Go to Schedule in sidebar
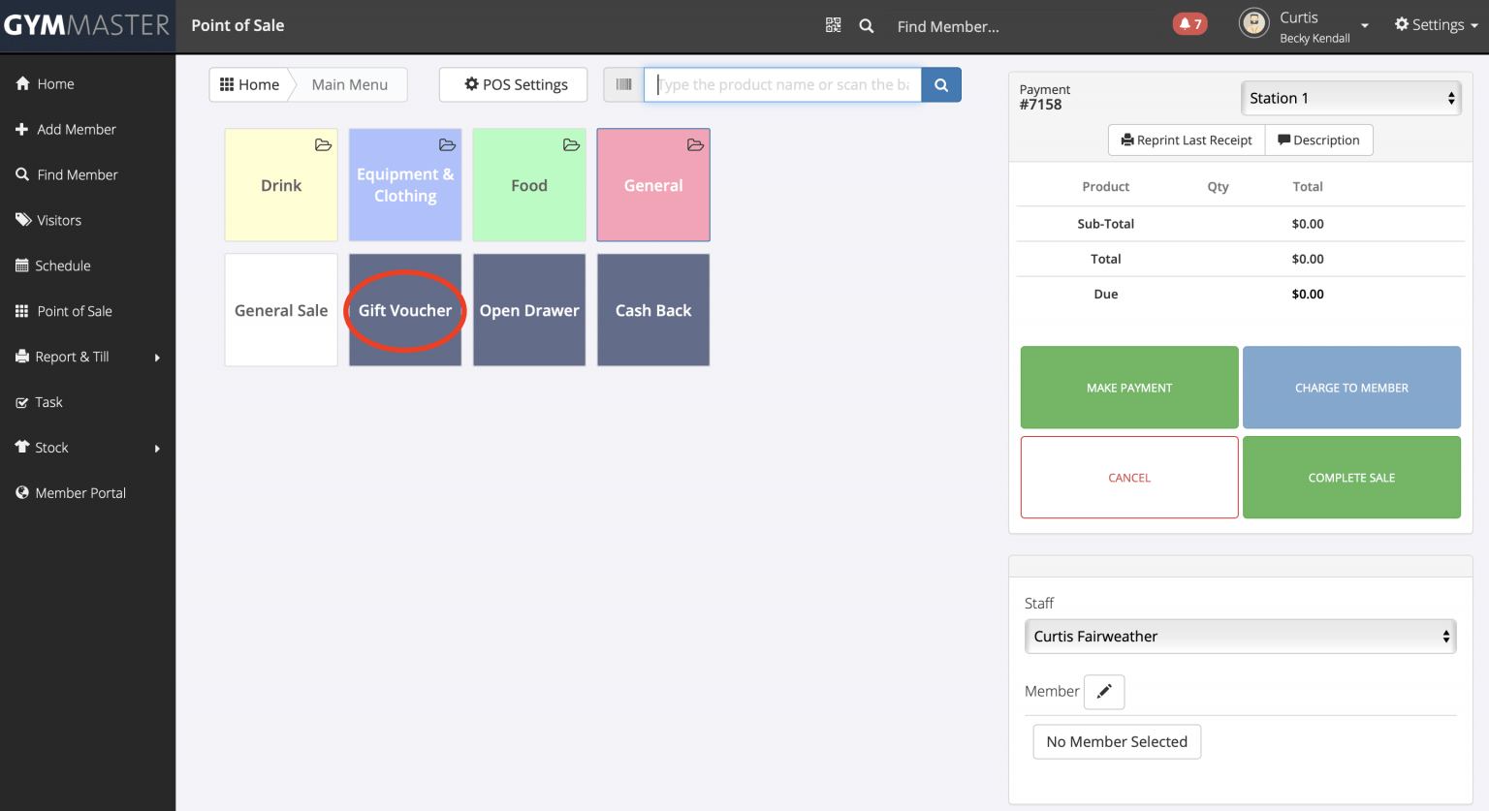 point(63,265)
